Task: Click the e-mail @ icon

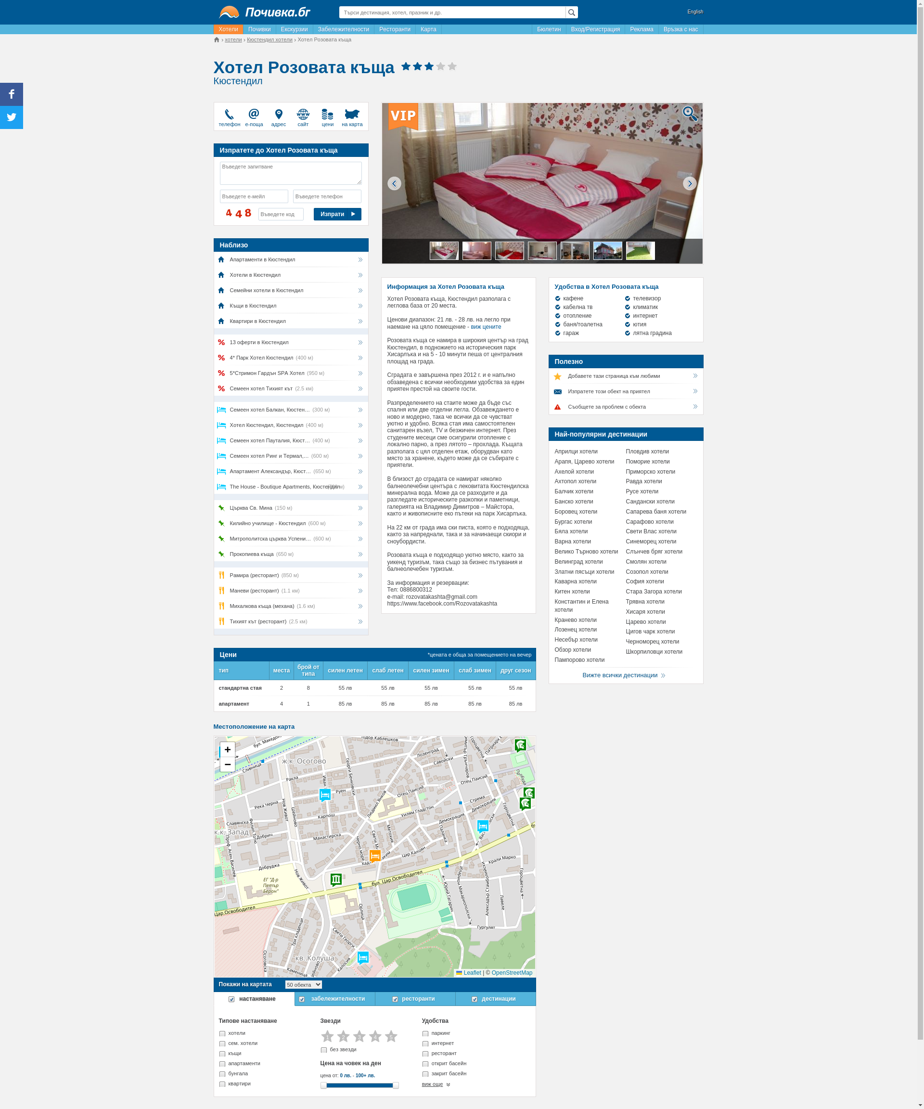Action: (254, 114)
